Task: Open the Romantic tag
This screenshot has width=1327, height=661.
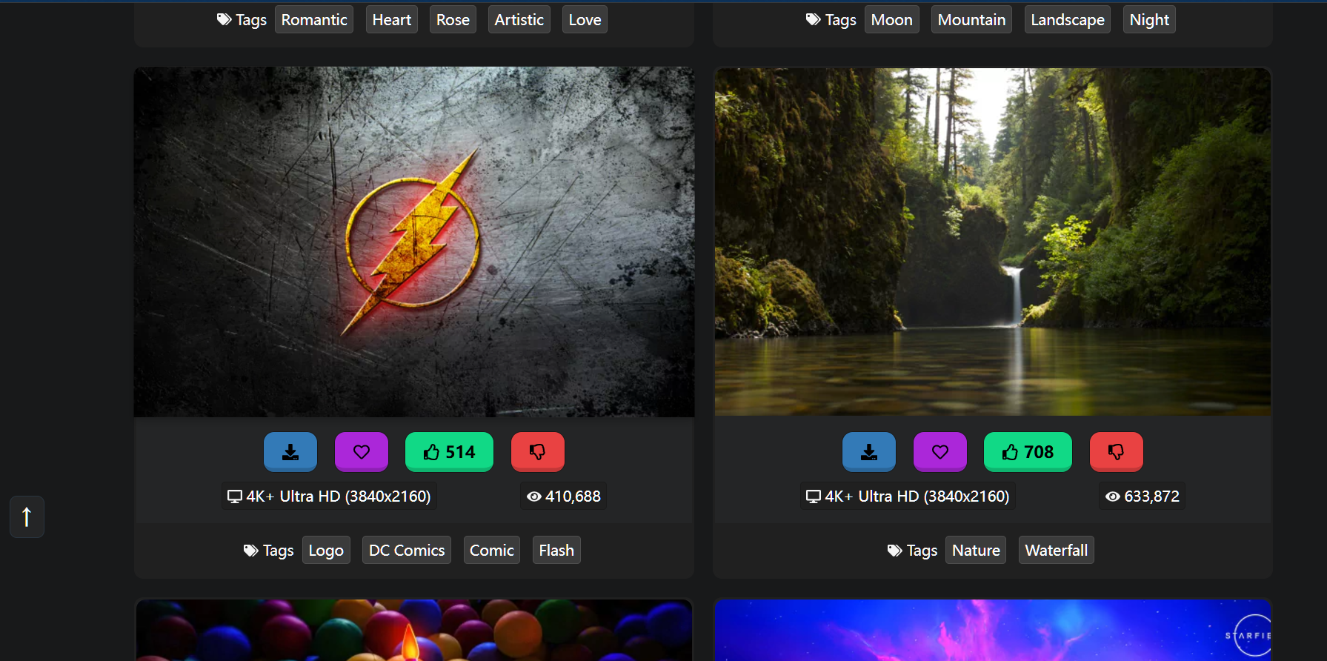Action: pos(314,20)
